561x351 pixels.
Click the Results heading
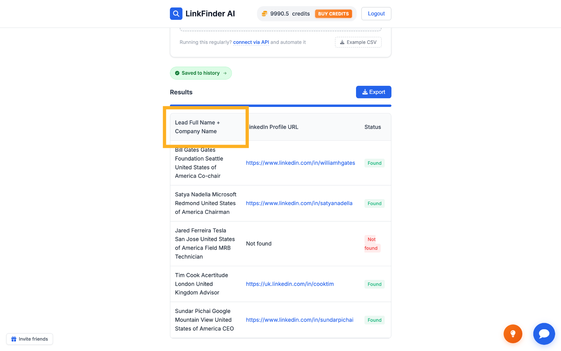pyautogui.click(x=181, y=92)
